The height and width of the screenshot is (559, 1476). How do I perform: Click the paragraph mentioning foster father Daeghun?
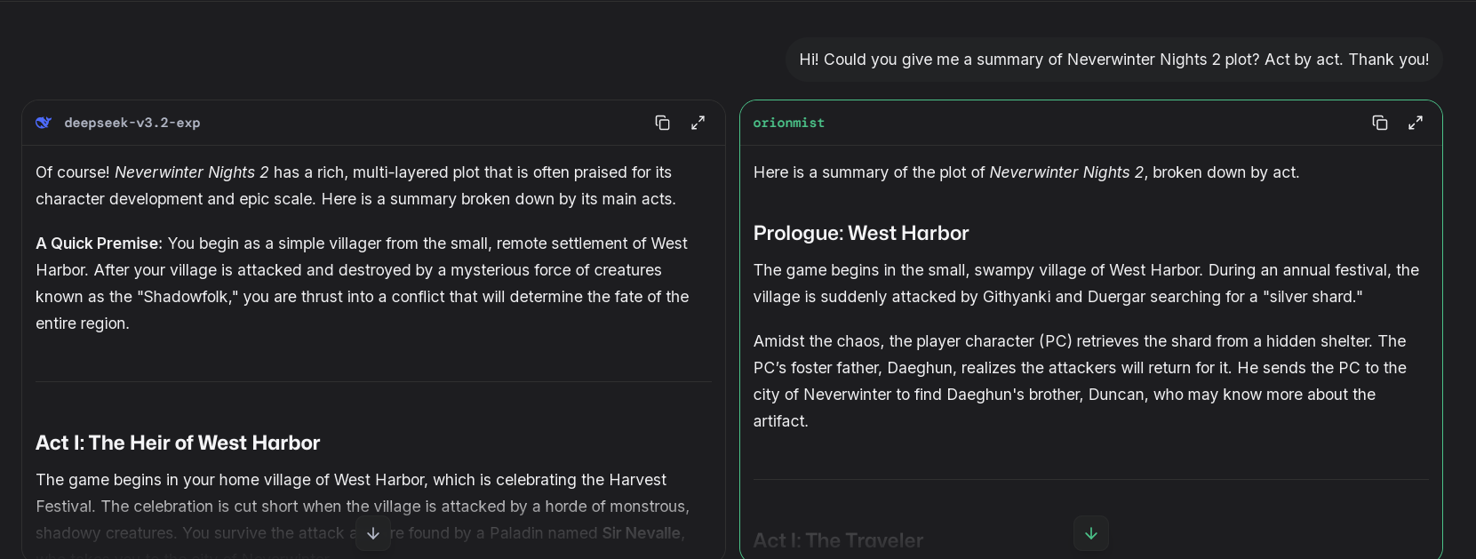(1080, 381)
